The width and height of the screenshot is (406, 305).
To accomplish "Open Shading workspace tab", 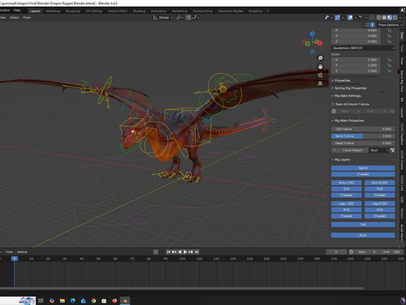I will [139, 11].
